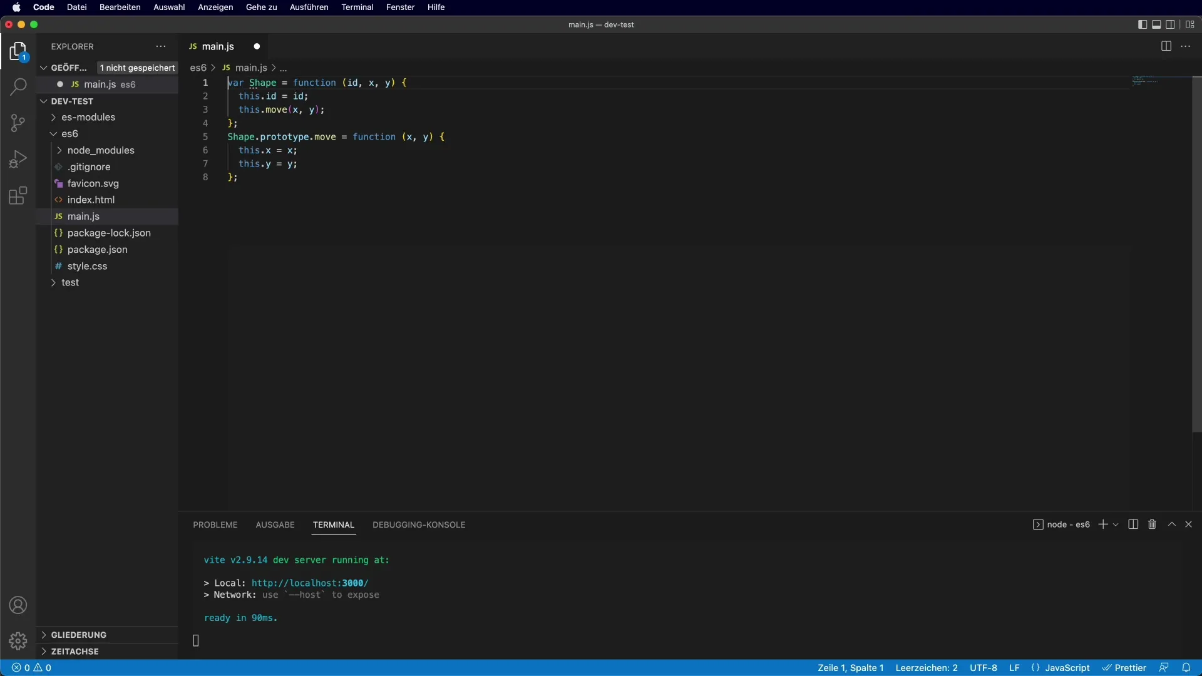Image resolution: width=1202 pixels, height=676 pixels.
Task: Open the Extensions view
Action: (18, 195)
